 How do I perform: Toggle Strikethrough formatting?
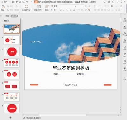[71, 10]
